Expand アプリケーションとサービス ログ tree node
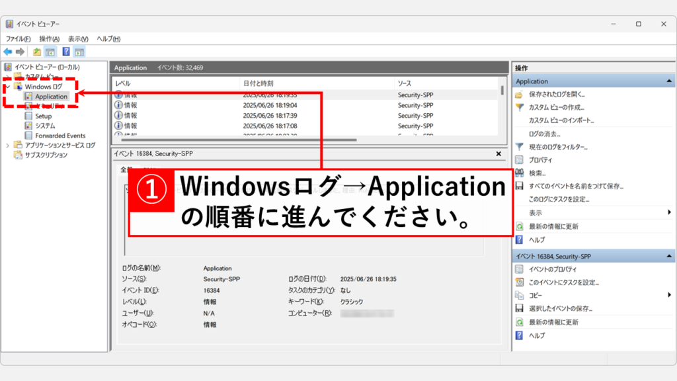677x381 pixels. [x=8, y=146]
